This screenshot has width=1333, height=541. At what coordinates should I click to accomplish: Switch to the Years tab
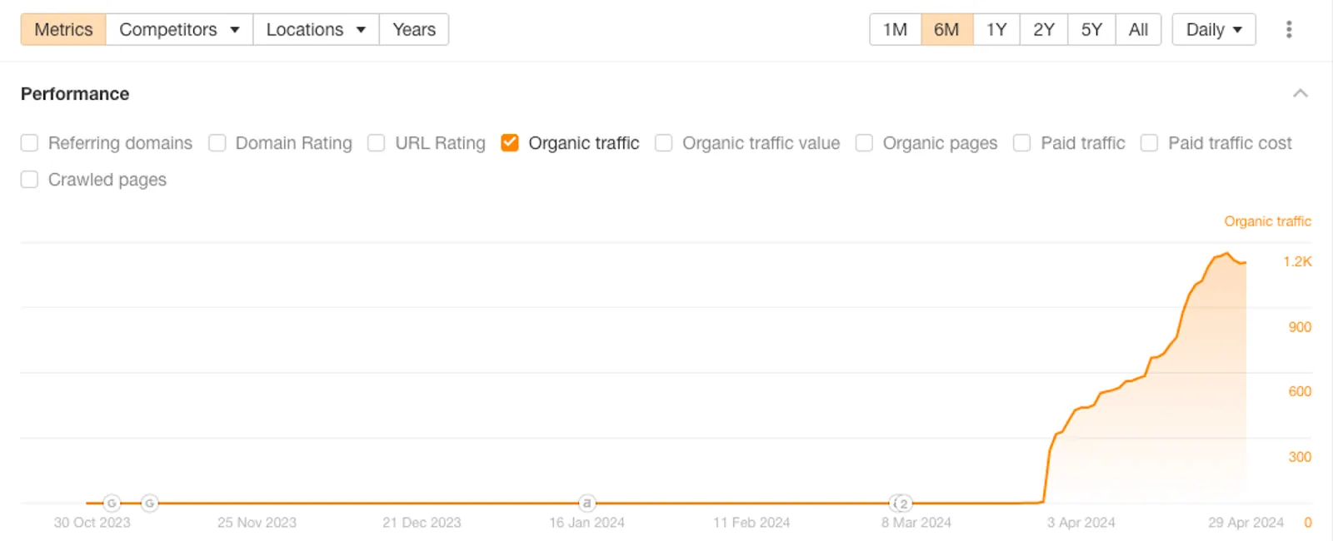[414, 30]
